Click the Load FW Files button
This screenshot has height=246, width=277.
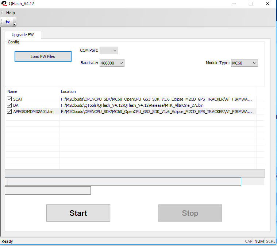click(43, 56)
